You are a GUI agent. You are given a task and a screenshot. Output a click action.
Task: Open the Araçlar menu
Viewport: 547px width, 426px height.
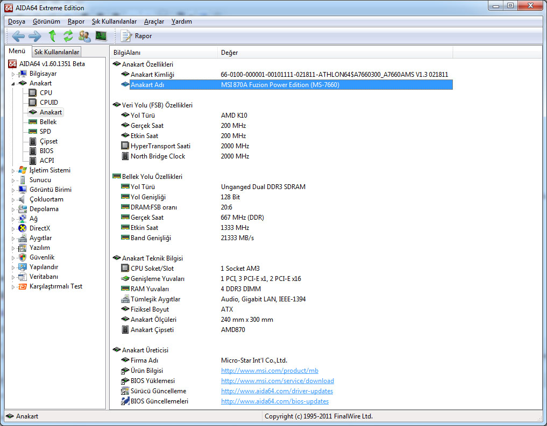click(x=154, y=21)
